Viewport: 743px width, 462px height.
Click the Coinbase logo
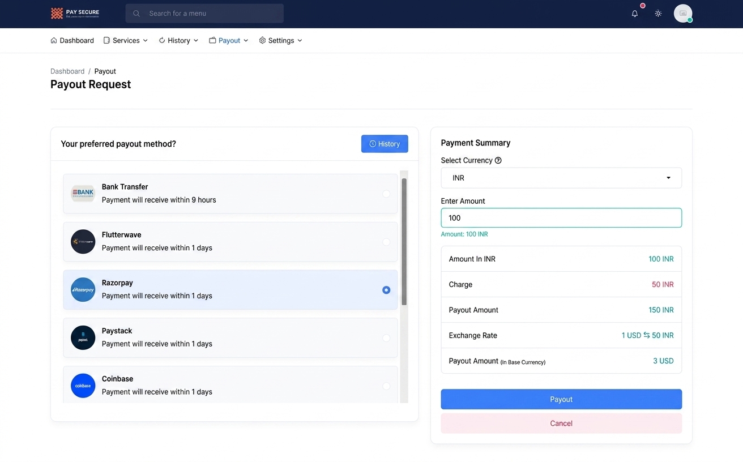pos(83,386)
